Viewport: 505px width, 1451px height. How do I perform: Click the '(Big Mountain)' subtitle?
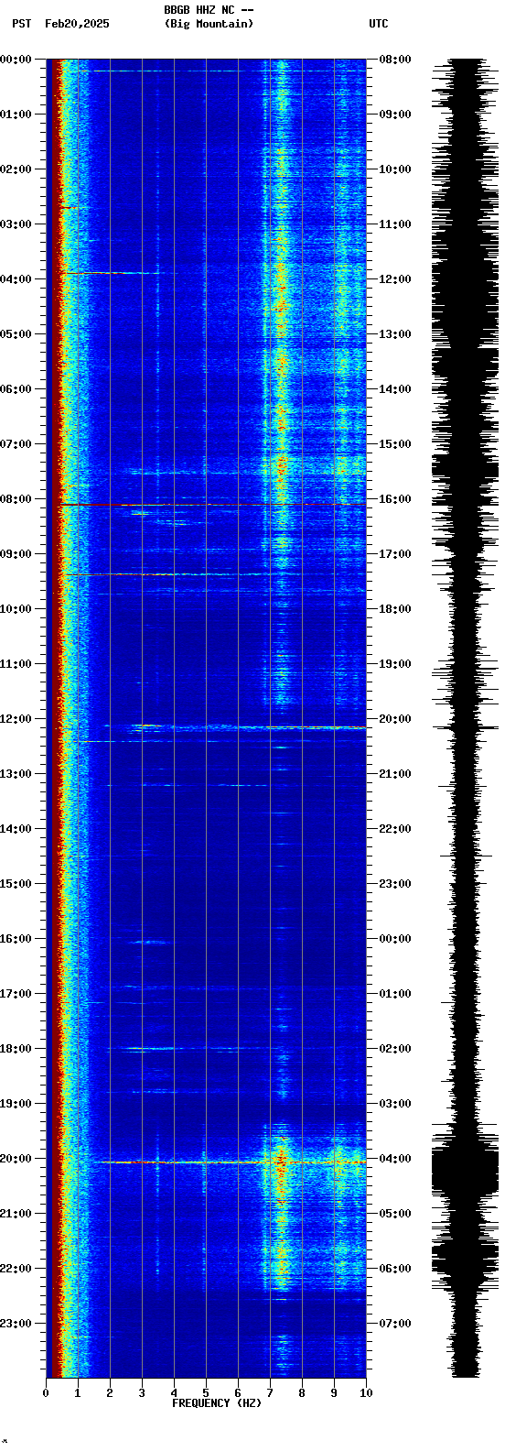pyautogui.click(x=209, y=24)
